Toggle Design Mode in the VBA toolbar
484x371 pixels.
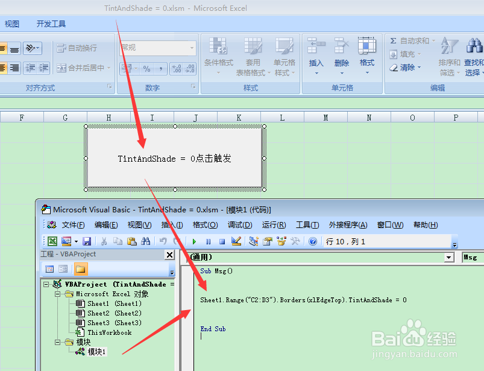236,241
